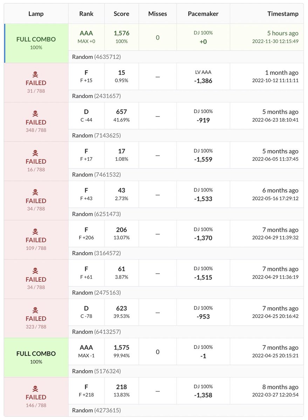Click the skull icon above FAILED 109 / 788
308x420 pixels.
(36, 231)
